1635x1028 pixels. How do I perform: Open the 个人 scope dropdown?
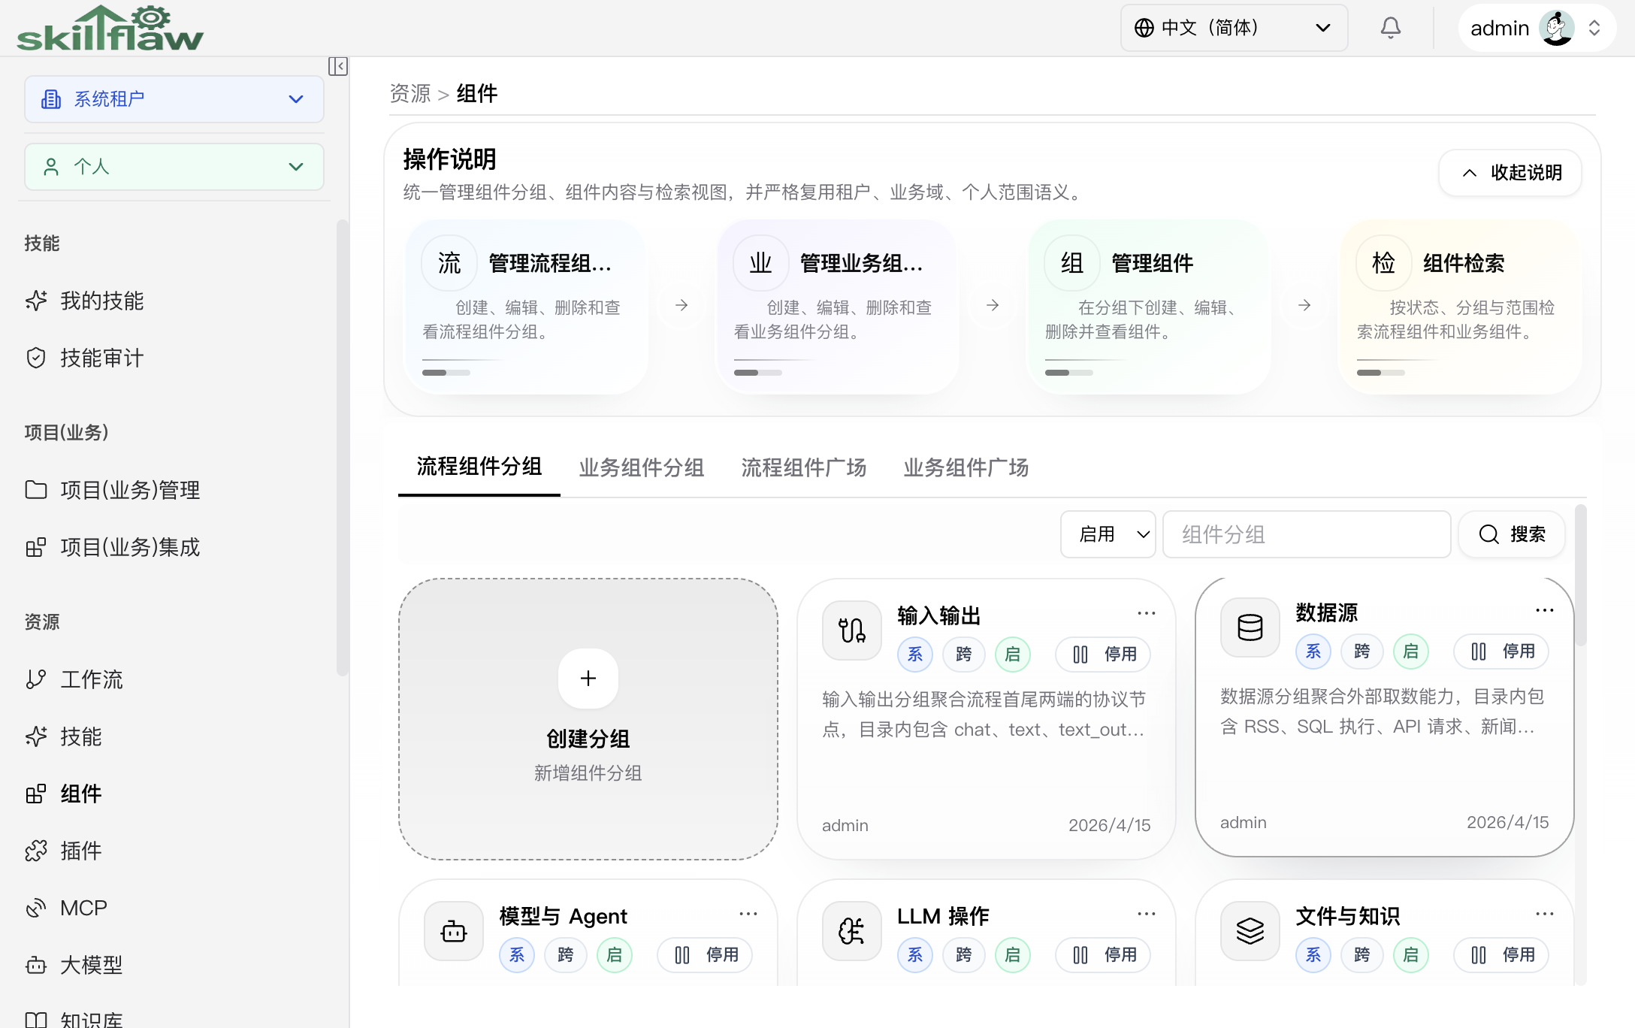(x=174, y=167)
